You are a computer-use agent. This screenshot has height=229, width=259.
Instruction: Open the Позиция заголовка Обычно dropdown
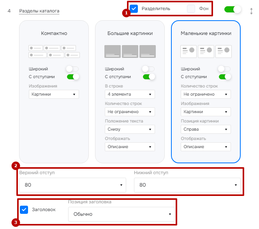coord(122,214)
